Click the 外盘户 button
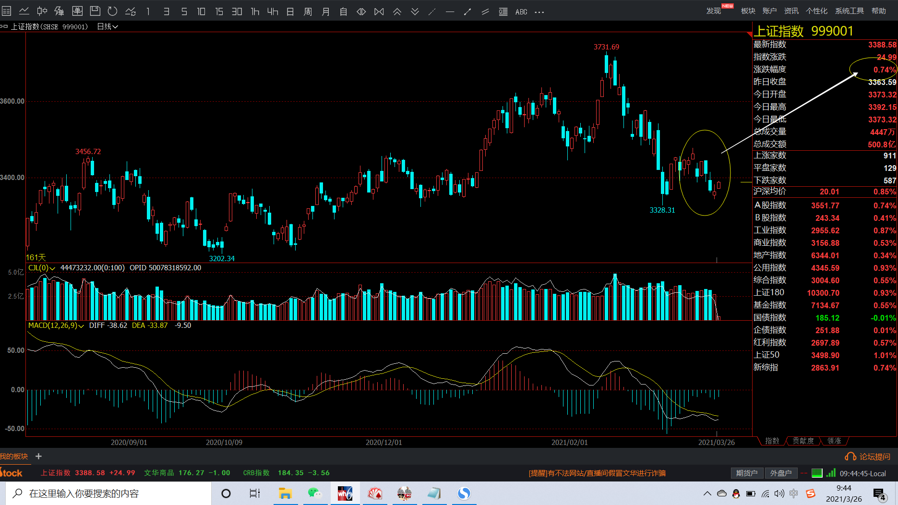The height and width of the screenshot is (505, 898). 781,473
